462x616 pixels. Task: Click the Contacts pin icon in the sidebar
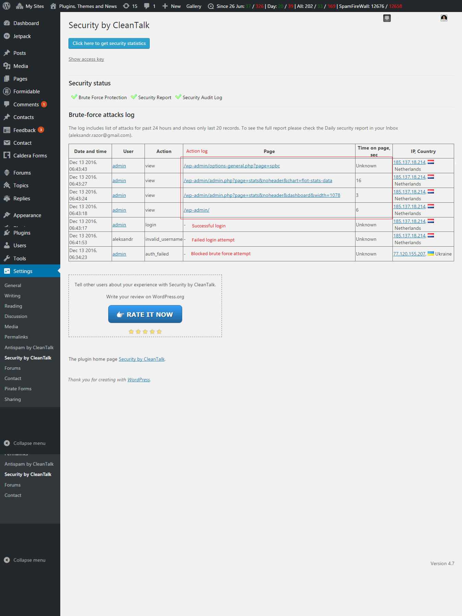point(7,117)
